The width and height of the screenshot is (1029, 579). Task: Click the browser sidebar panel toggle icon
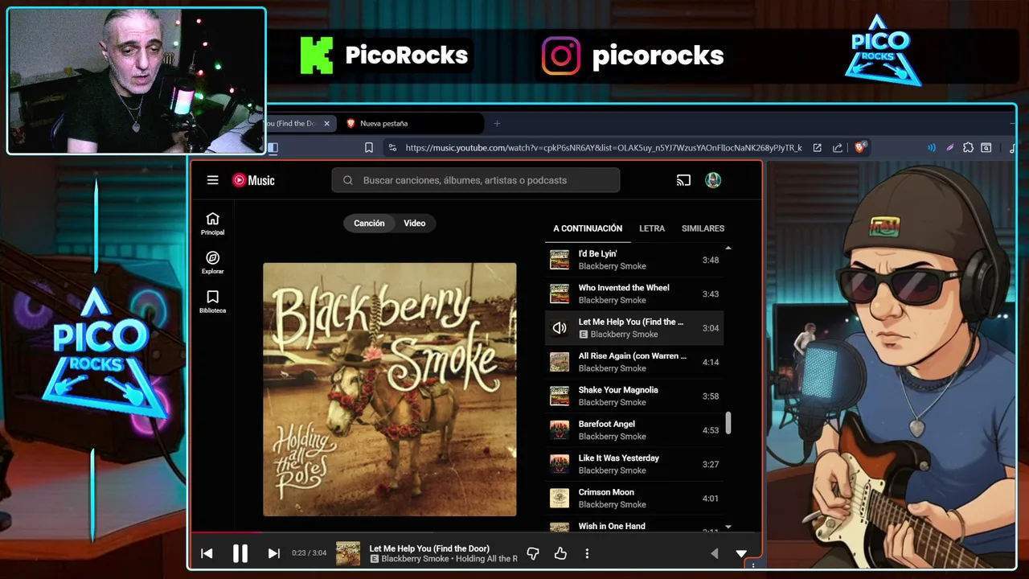pyautogui.click(x=273, y=148)
